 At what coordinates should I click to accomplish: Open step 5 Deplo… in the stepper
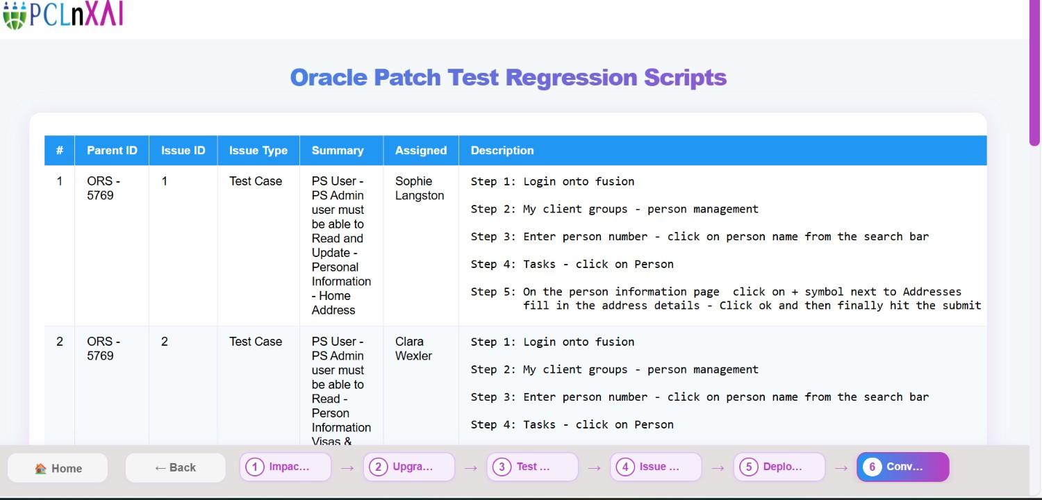[779, 467]
